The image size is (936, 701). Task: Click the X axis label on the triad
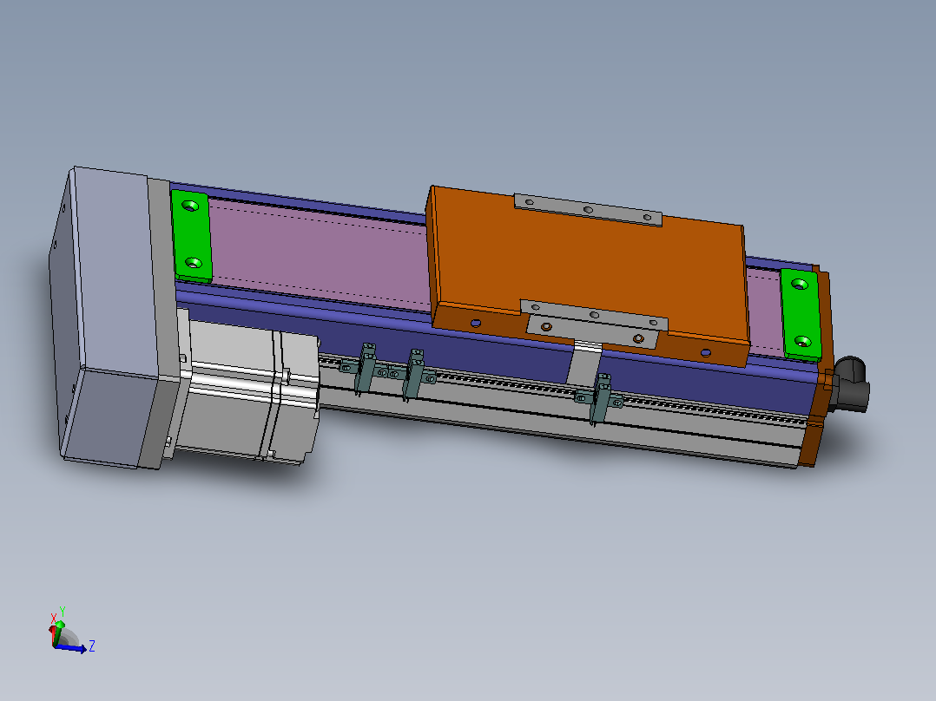53,619
